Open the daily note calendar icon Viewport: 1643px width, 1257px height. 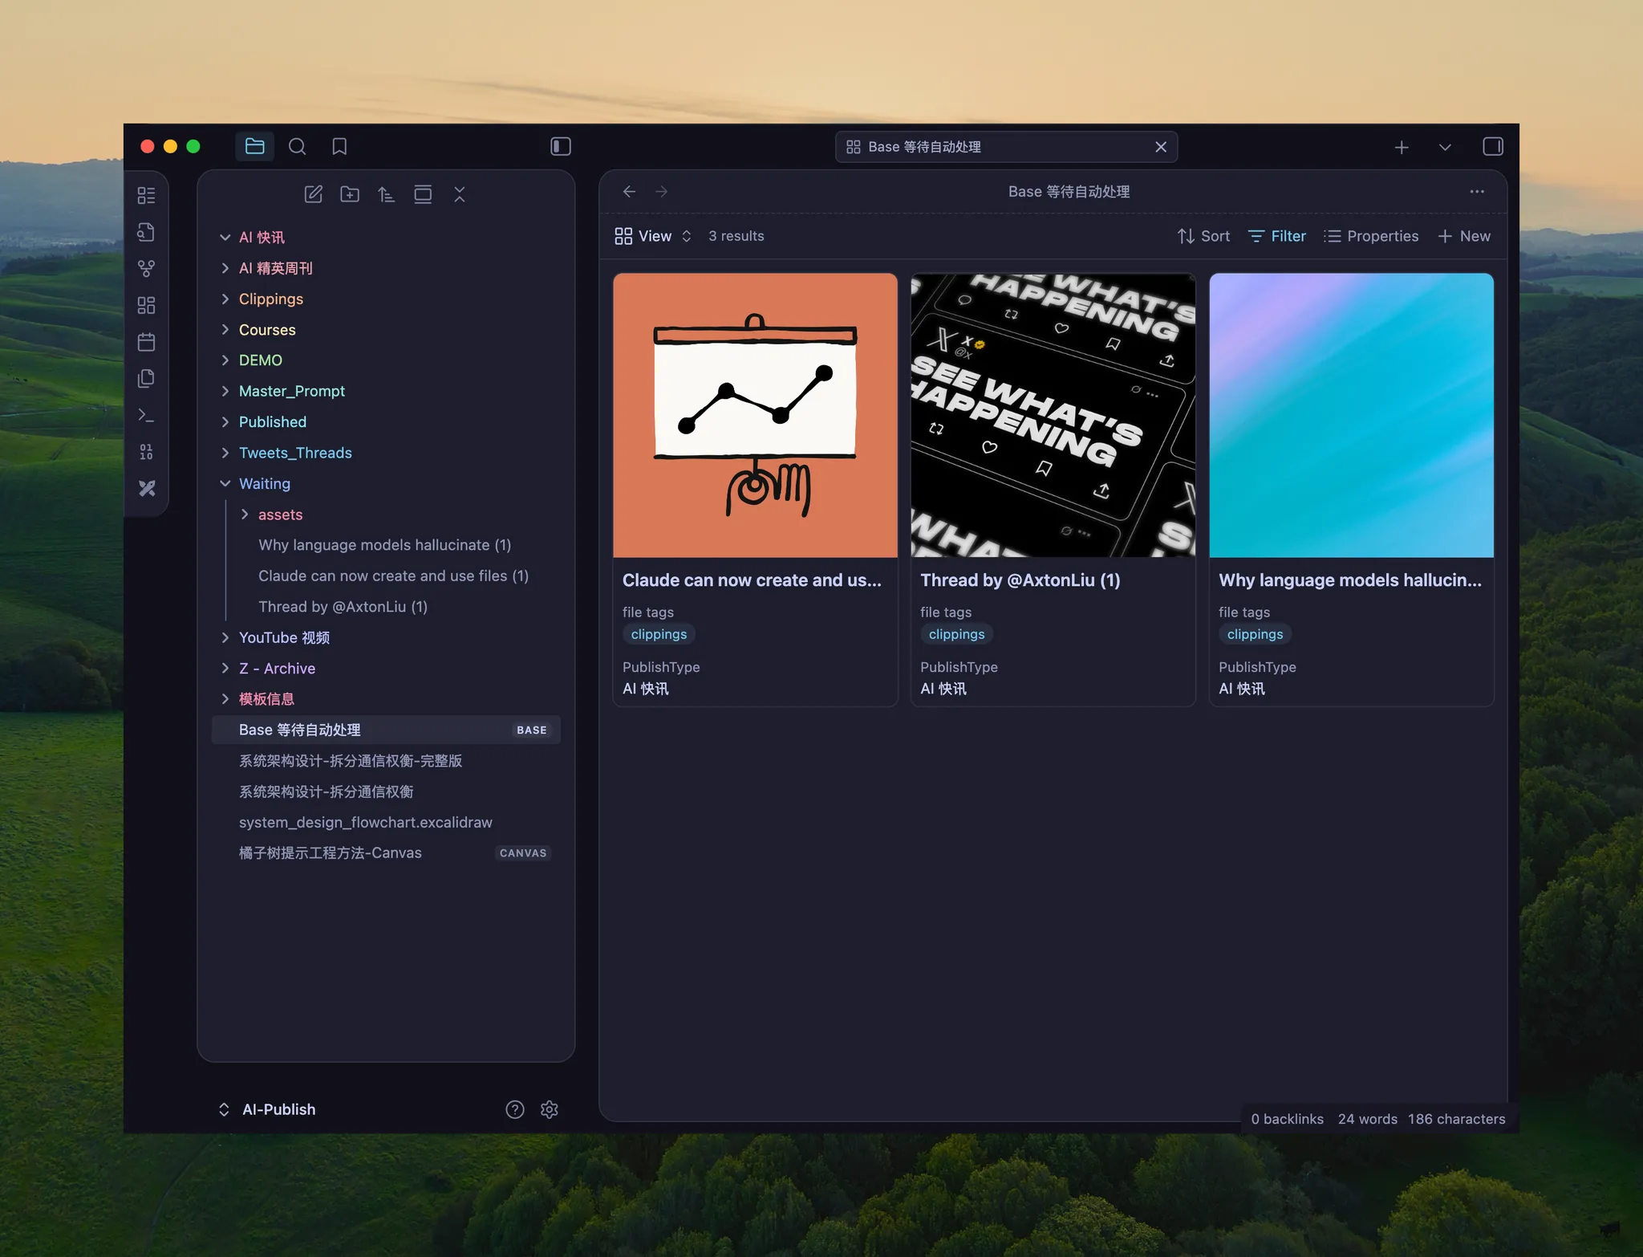146,342
